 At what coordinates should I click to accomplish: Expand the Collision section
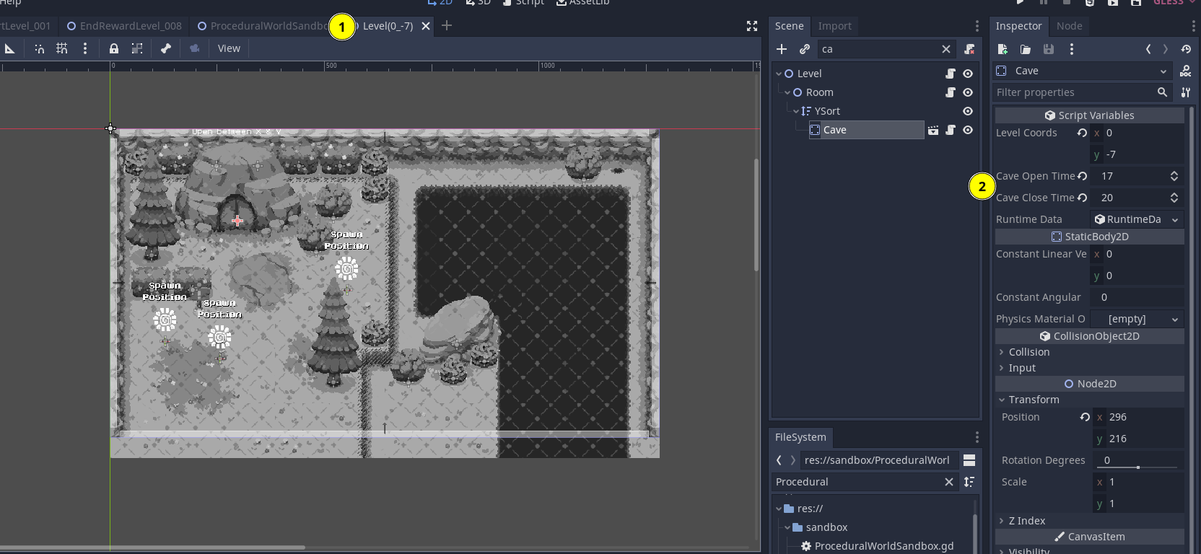tap(1090, 352)
